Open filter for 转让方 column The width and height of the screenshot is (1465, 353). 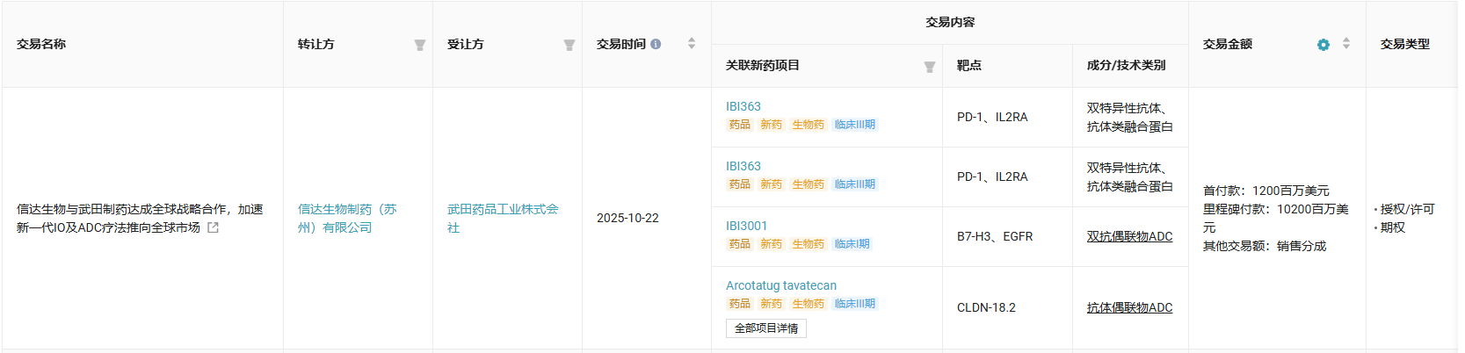pyautogui.click(x=419, y=45)
